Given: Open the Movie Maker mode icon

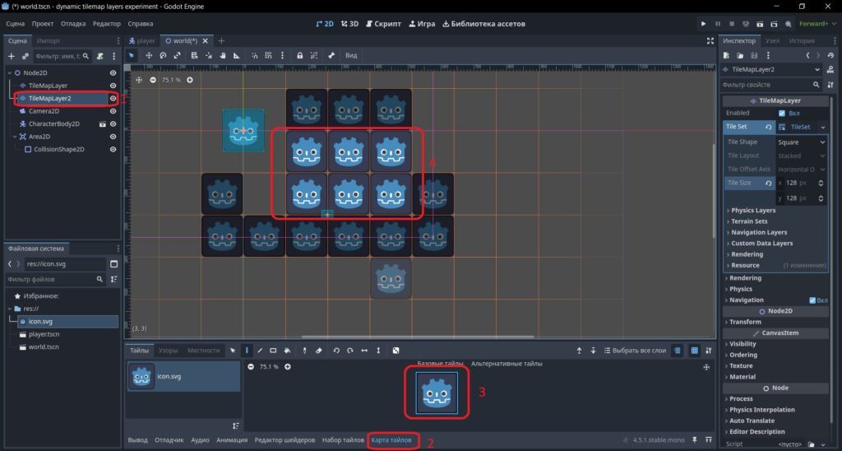Looking at the screenshot, I should [788, 24].
